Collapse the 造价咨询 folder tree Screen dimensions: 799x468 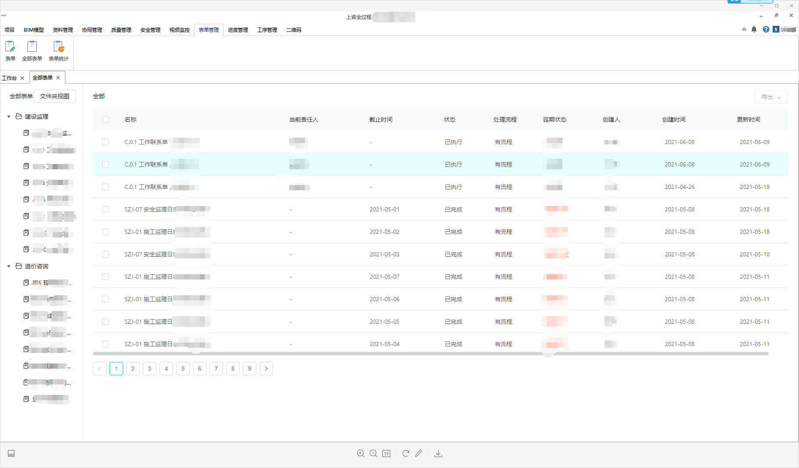point(9,266)
